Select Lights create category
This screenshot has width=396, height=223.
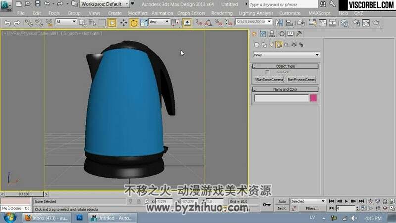[271, 45]
